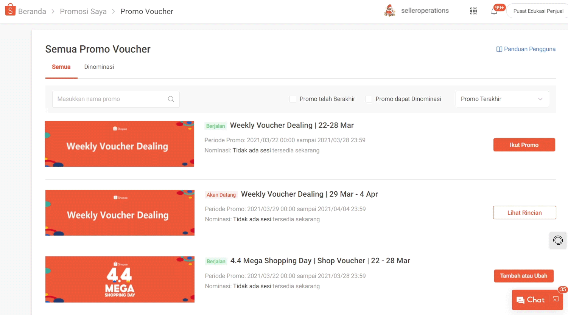Open Pusat Edukasi Penjual
The width and height of the screenshot is (568, 315).
pyautogui.click(x=538, y=11)
